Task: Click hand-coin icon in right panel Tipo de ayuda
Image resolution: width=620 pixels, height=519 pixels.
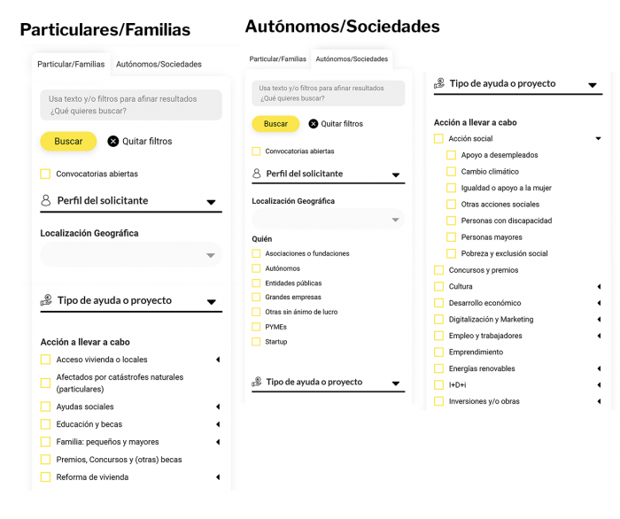Action: 439,83
